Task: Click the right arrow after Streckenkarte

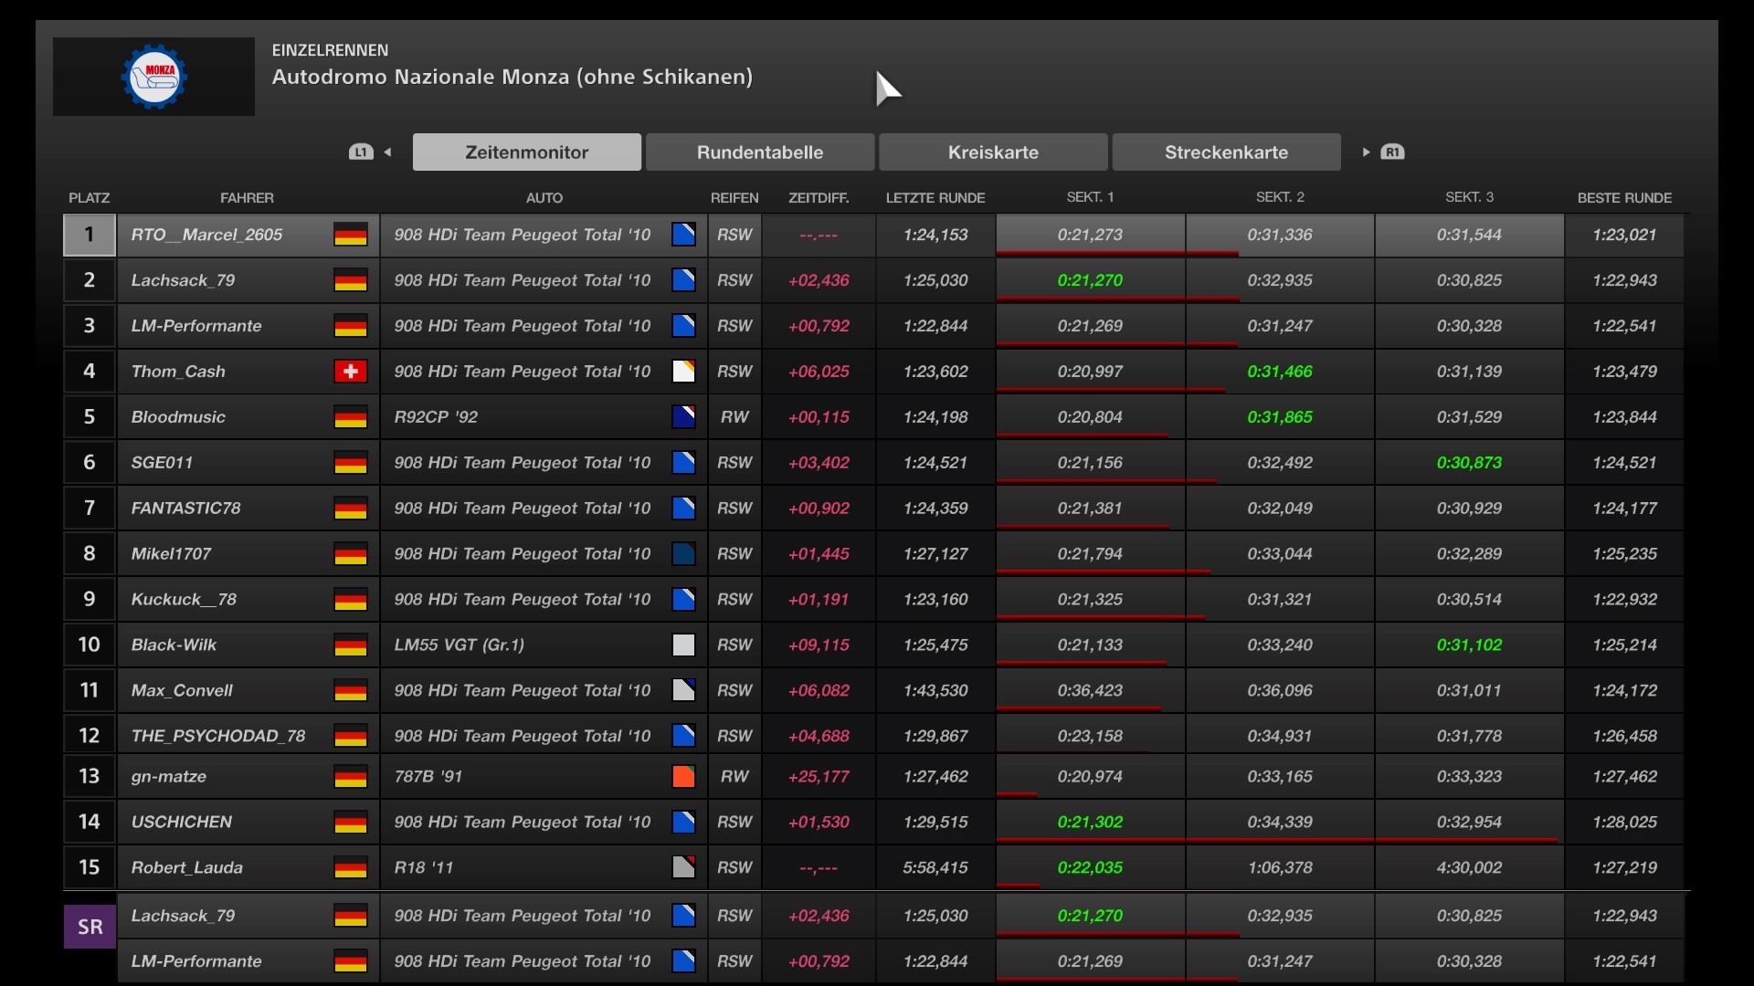Action: (1366, 152)
